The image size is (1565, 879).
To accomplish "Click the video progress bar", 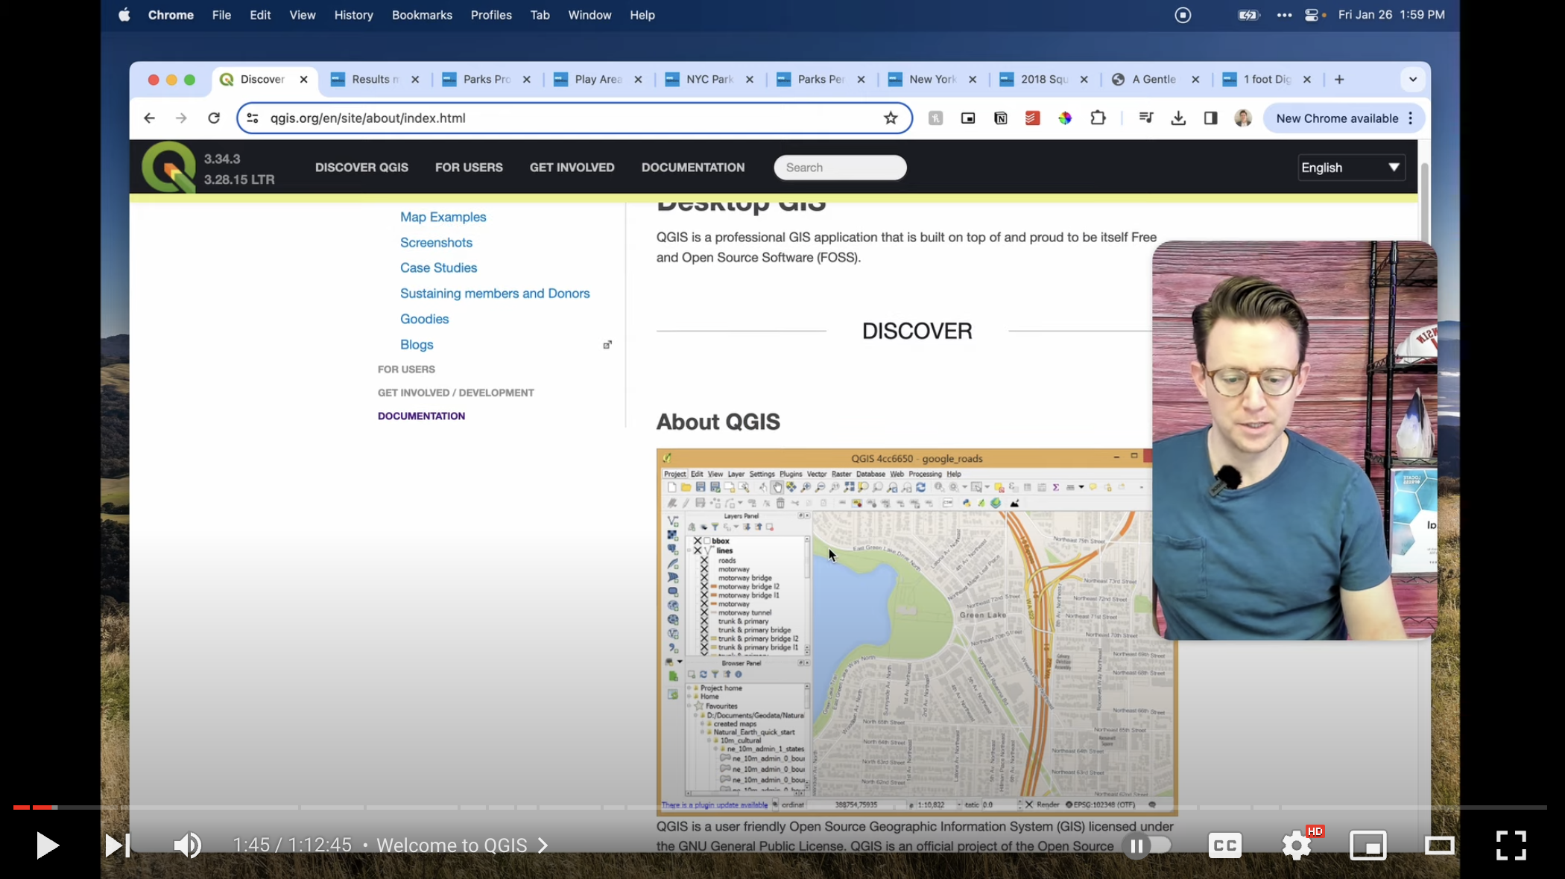I will pyautogui.click(x=780, y=807).
